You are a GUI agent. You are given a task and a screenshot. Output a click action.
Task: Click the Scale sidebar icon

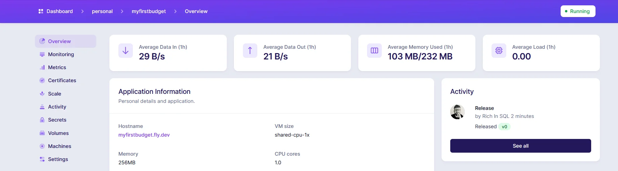[x=42, y=94]
